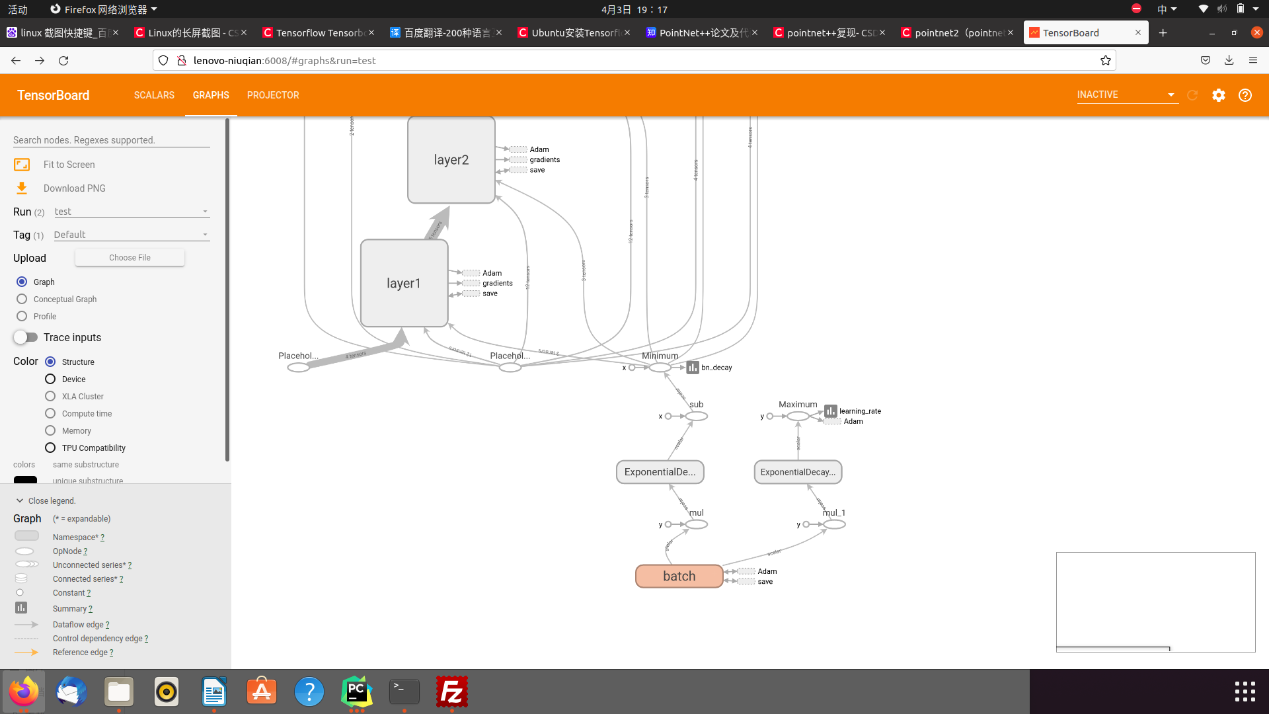1269x714 pixels.
Task: Click the Fit to Screen icon
Action: [x=22, y=165]
